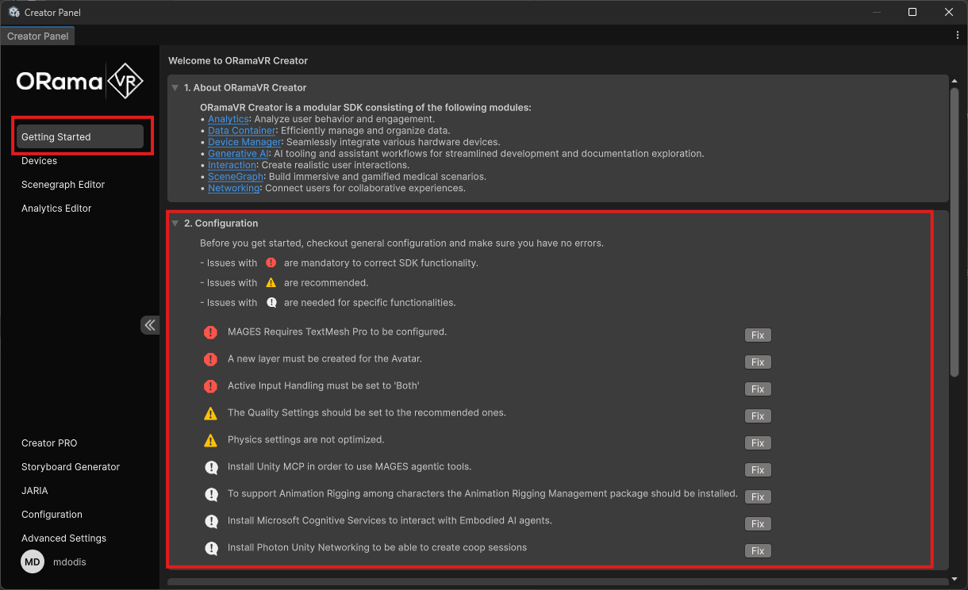Click the 'Welcome to ORamaVR Creator' heading

(238, 61)
